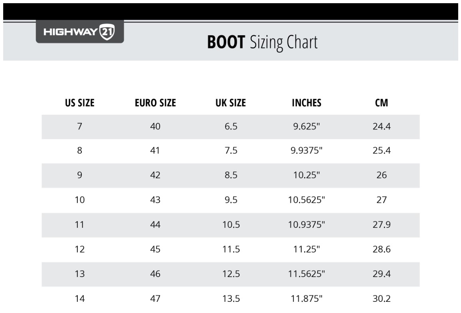Click UK size 13.5 cell
The height and width of the screenshot is (313, 461).
tap(231, 299)
